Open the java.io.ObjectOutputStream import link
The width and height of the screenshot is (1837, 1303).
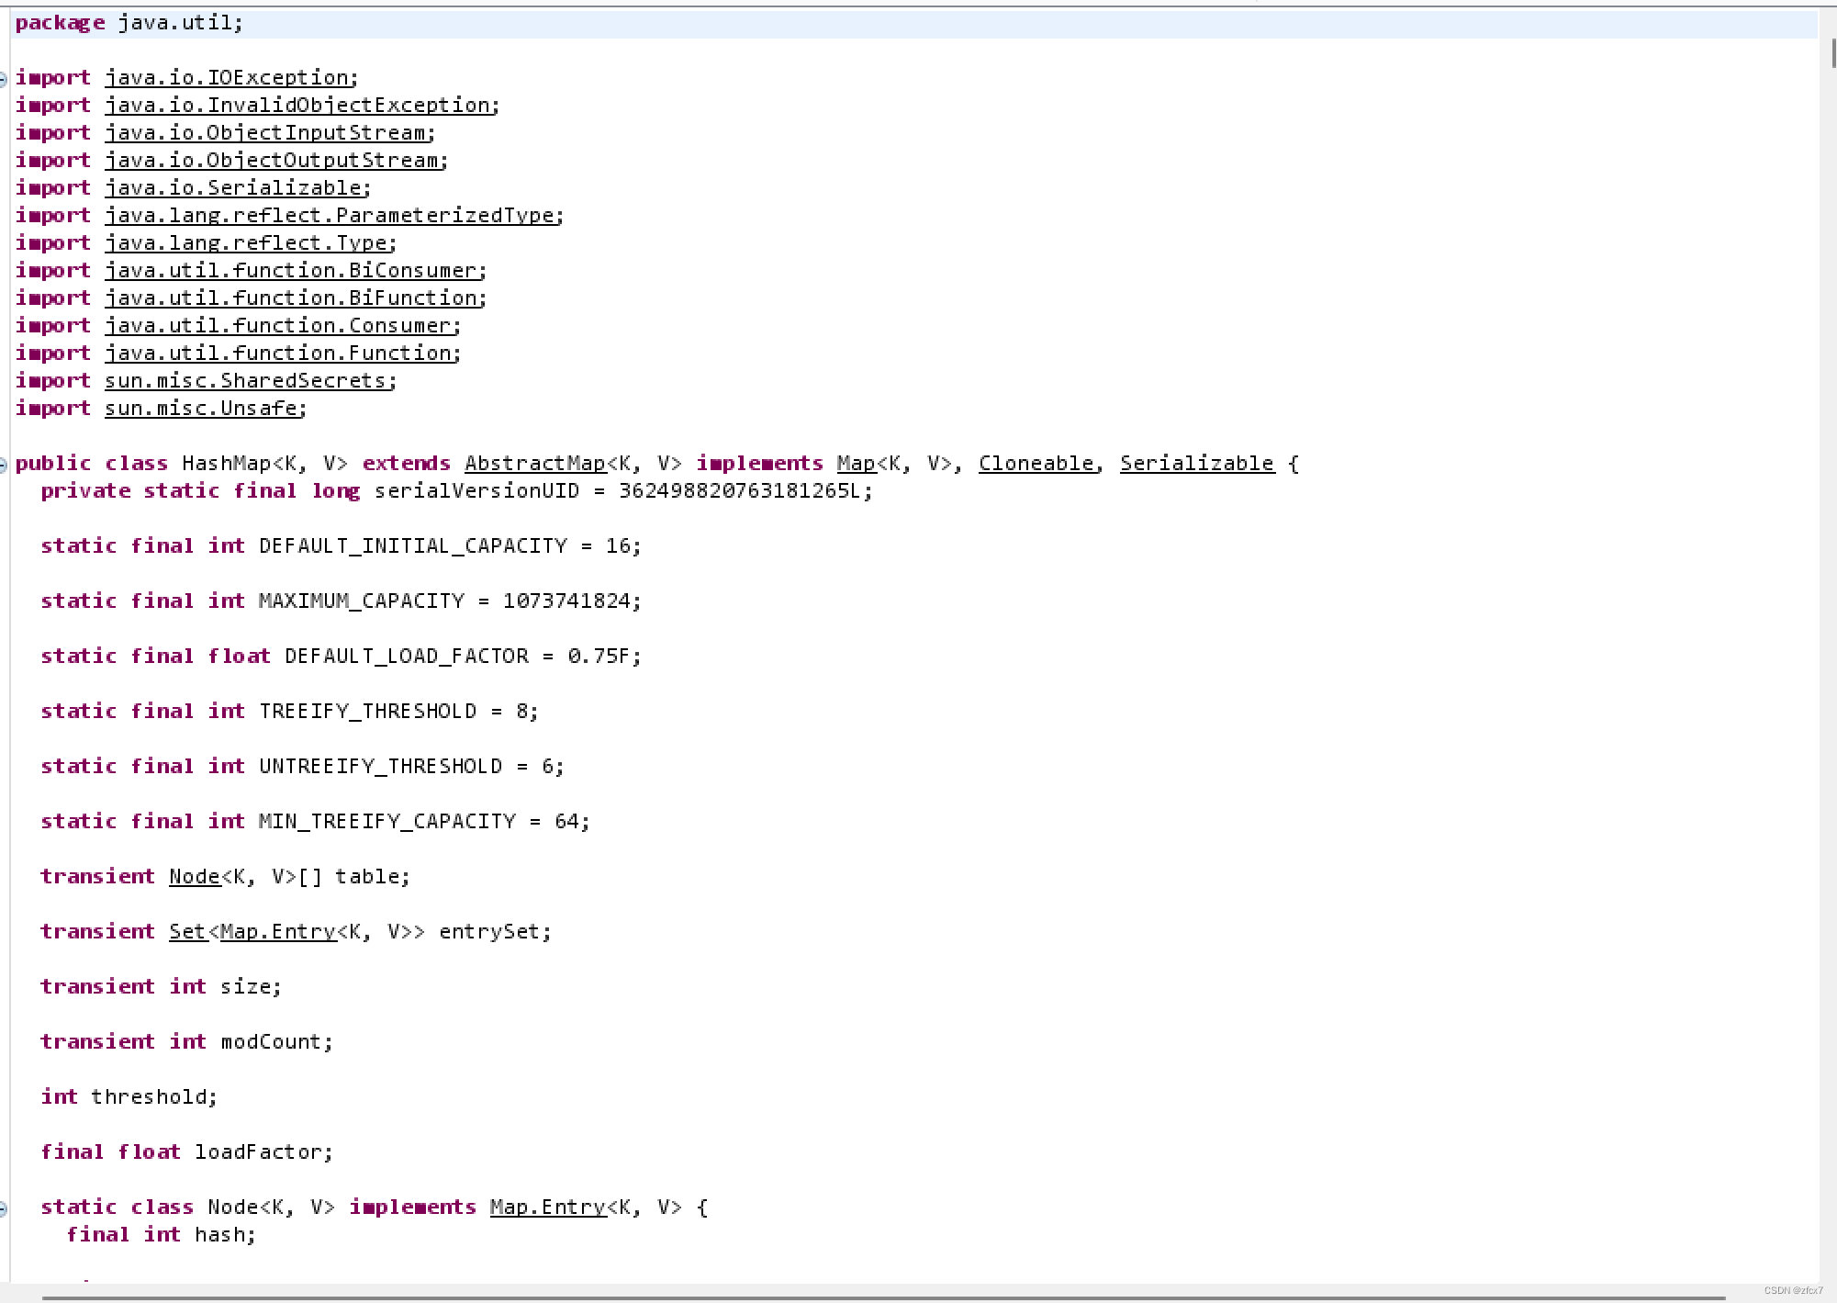(x=274, y=160)
